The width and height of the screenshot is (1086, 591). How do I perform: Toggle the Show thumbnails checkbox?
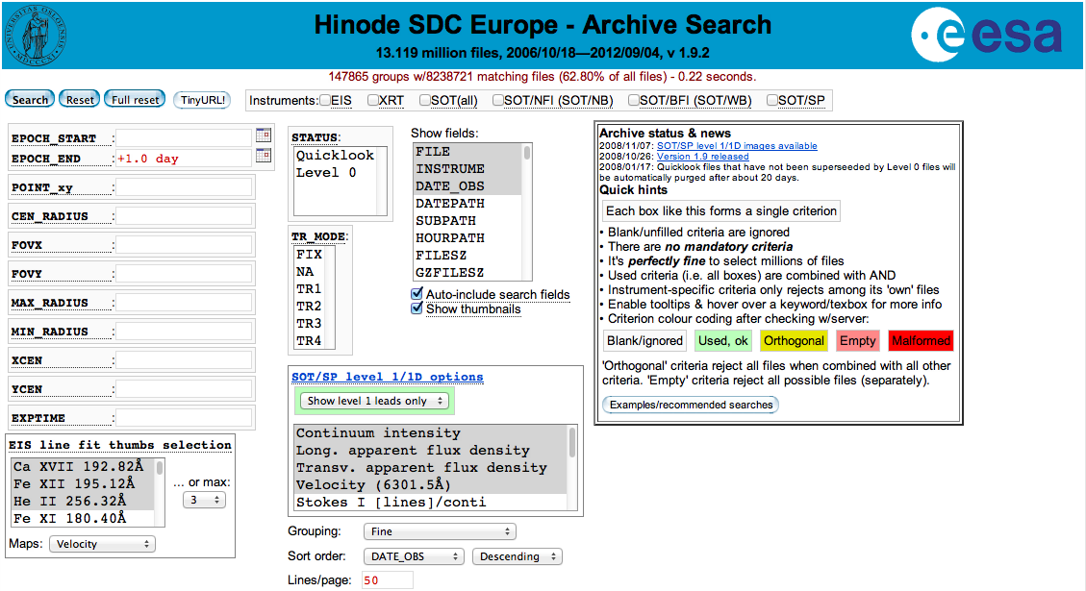[x=417, y=308]
